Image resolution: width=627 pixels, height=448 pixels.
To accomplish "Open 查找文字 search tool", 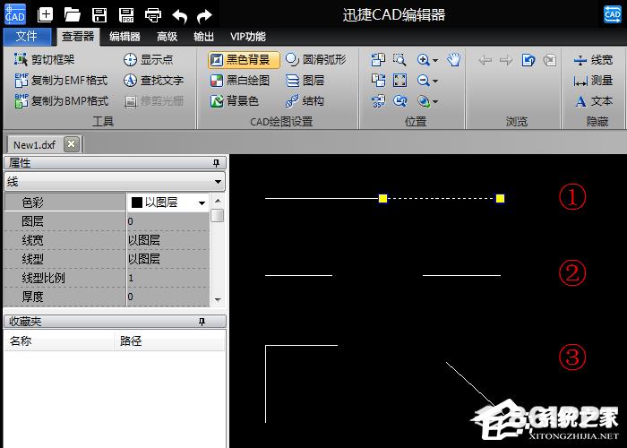I will [x=153, y=81].
